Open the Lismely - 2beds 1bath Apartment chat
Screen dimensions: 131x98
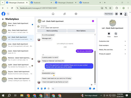pyautogui.click(x=17, y=79)
